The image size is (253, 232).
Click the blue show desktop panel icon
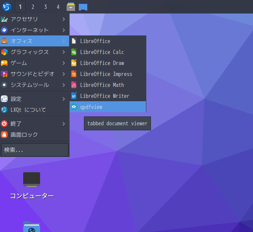[x=83, y=7]
